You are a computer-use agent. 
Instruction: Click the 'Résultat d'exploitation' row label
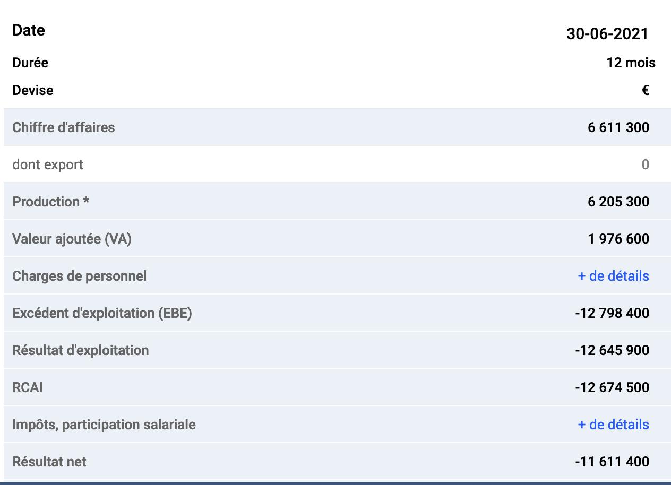click(x=80, y=350)
